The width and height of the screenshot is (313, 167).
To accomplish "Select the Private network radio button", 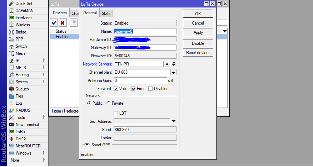I will point(108,103).
